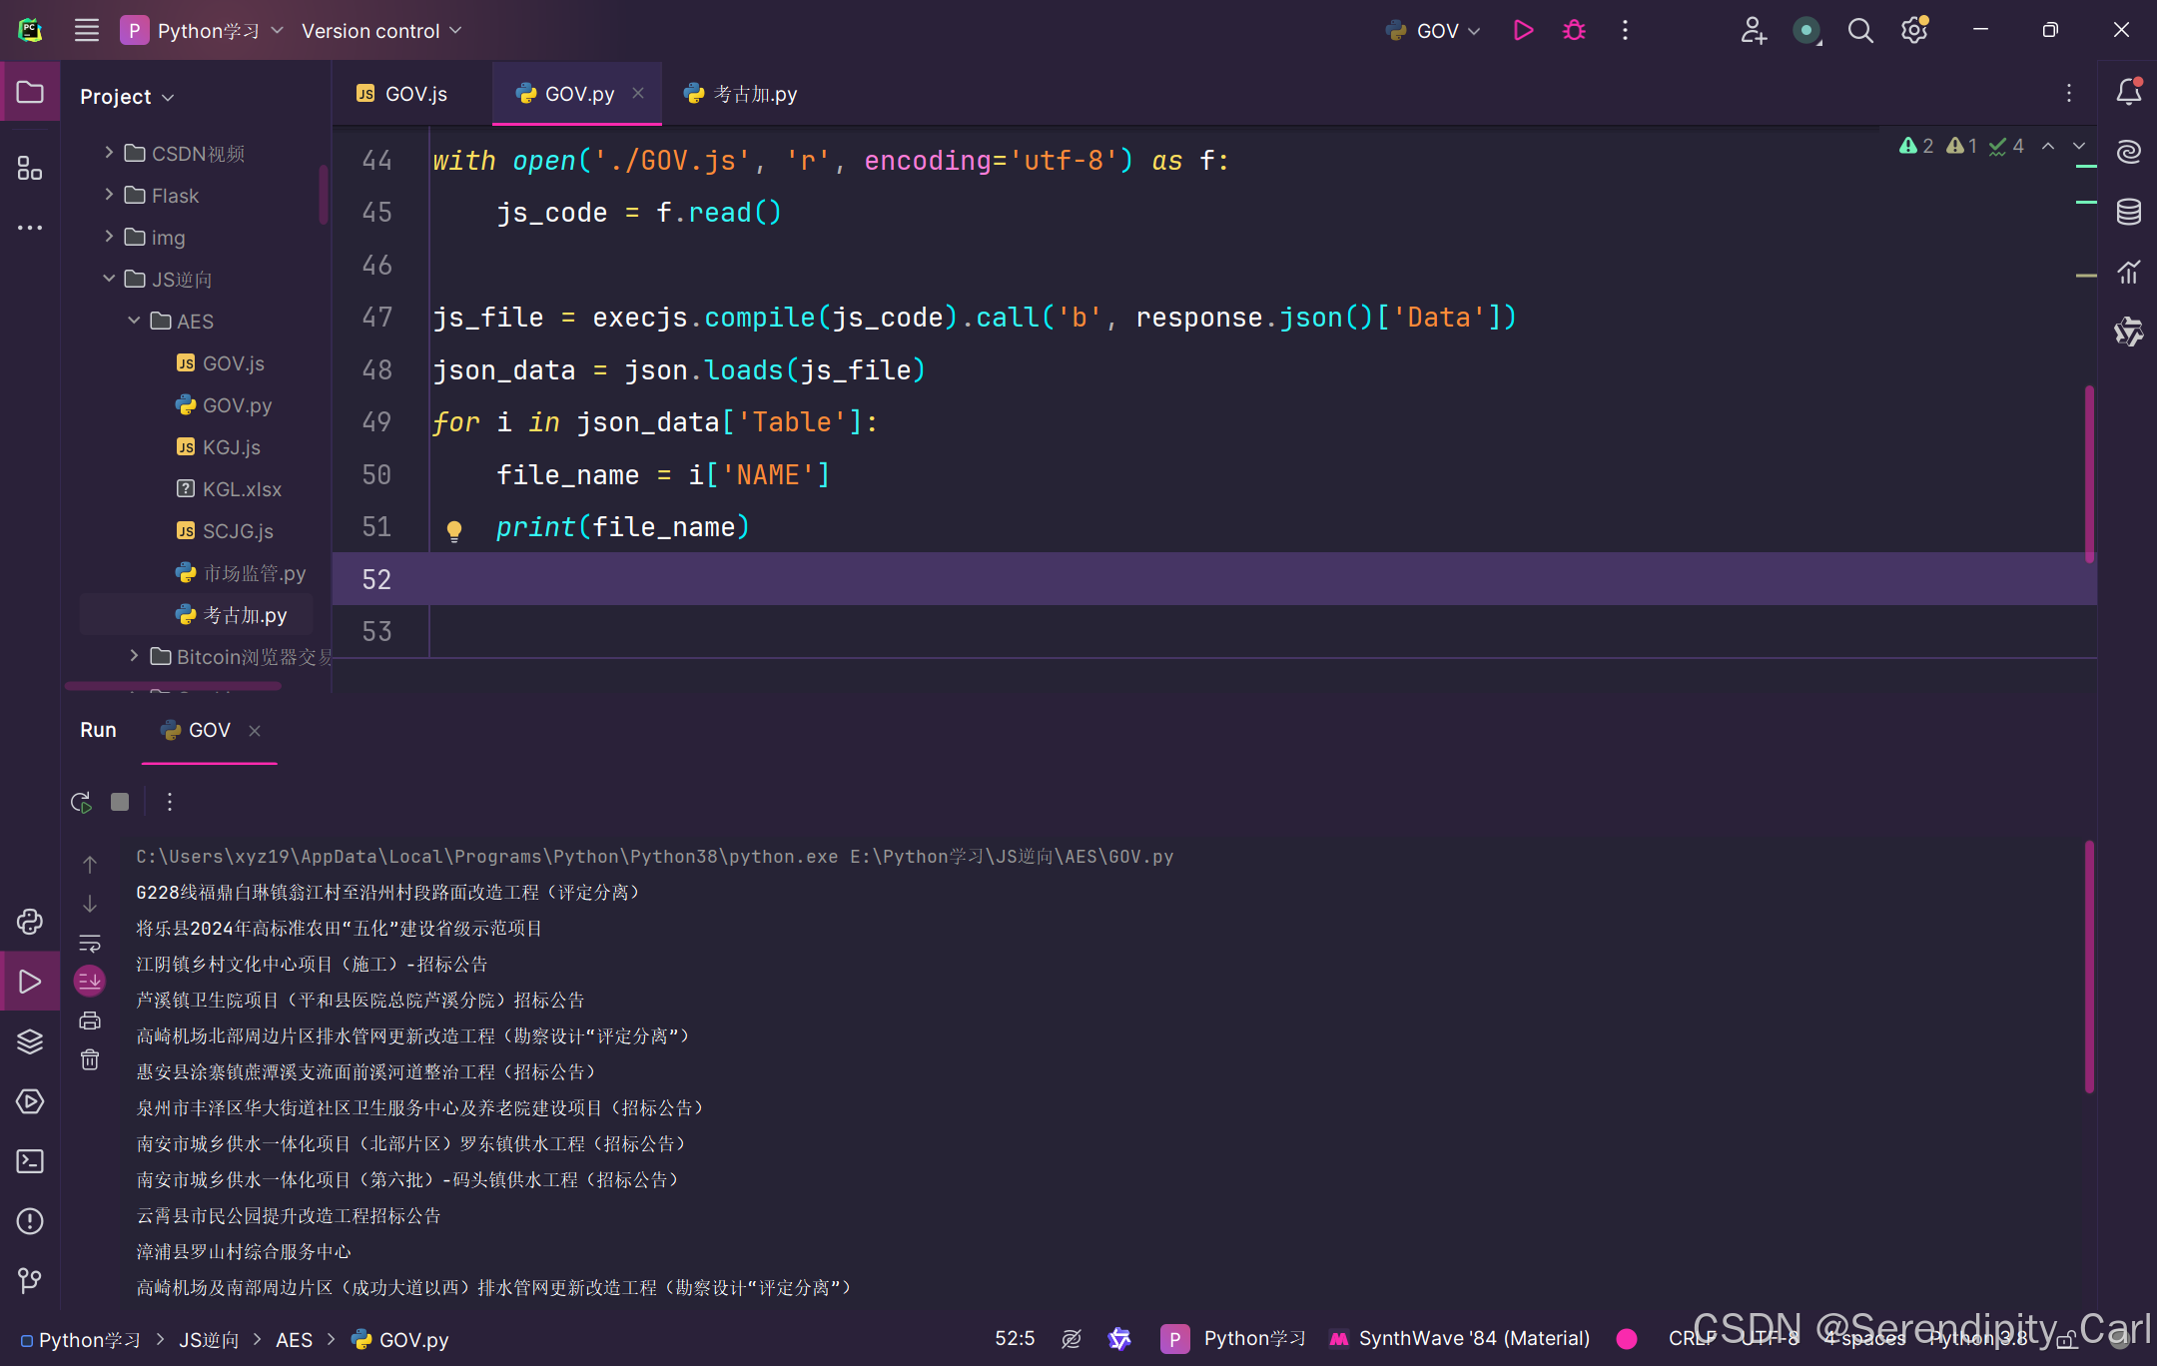Click the Python 3.8 interpreter selector
The height and width of the screenshot is (1366, 2157).
pos(1977,1339)
